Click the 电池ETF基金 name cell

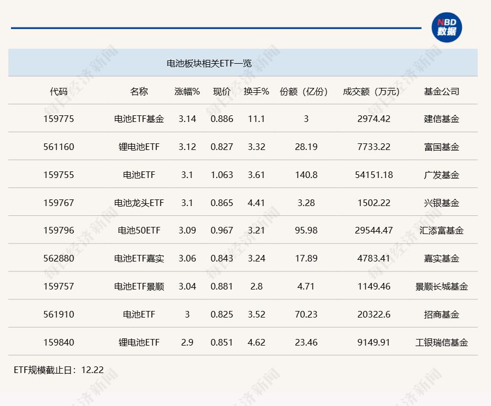coord(139,119)
